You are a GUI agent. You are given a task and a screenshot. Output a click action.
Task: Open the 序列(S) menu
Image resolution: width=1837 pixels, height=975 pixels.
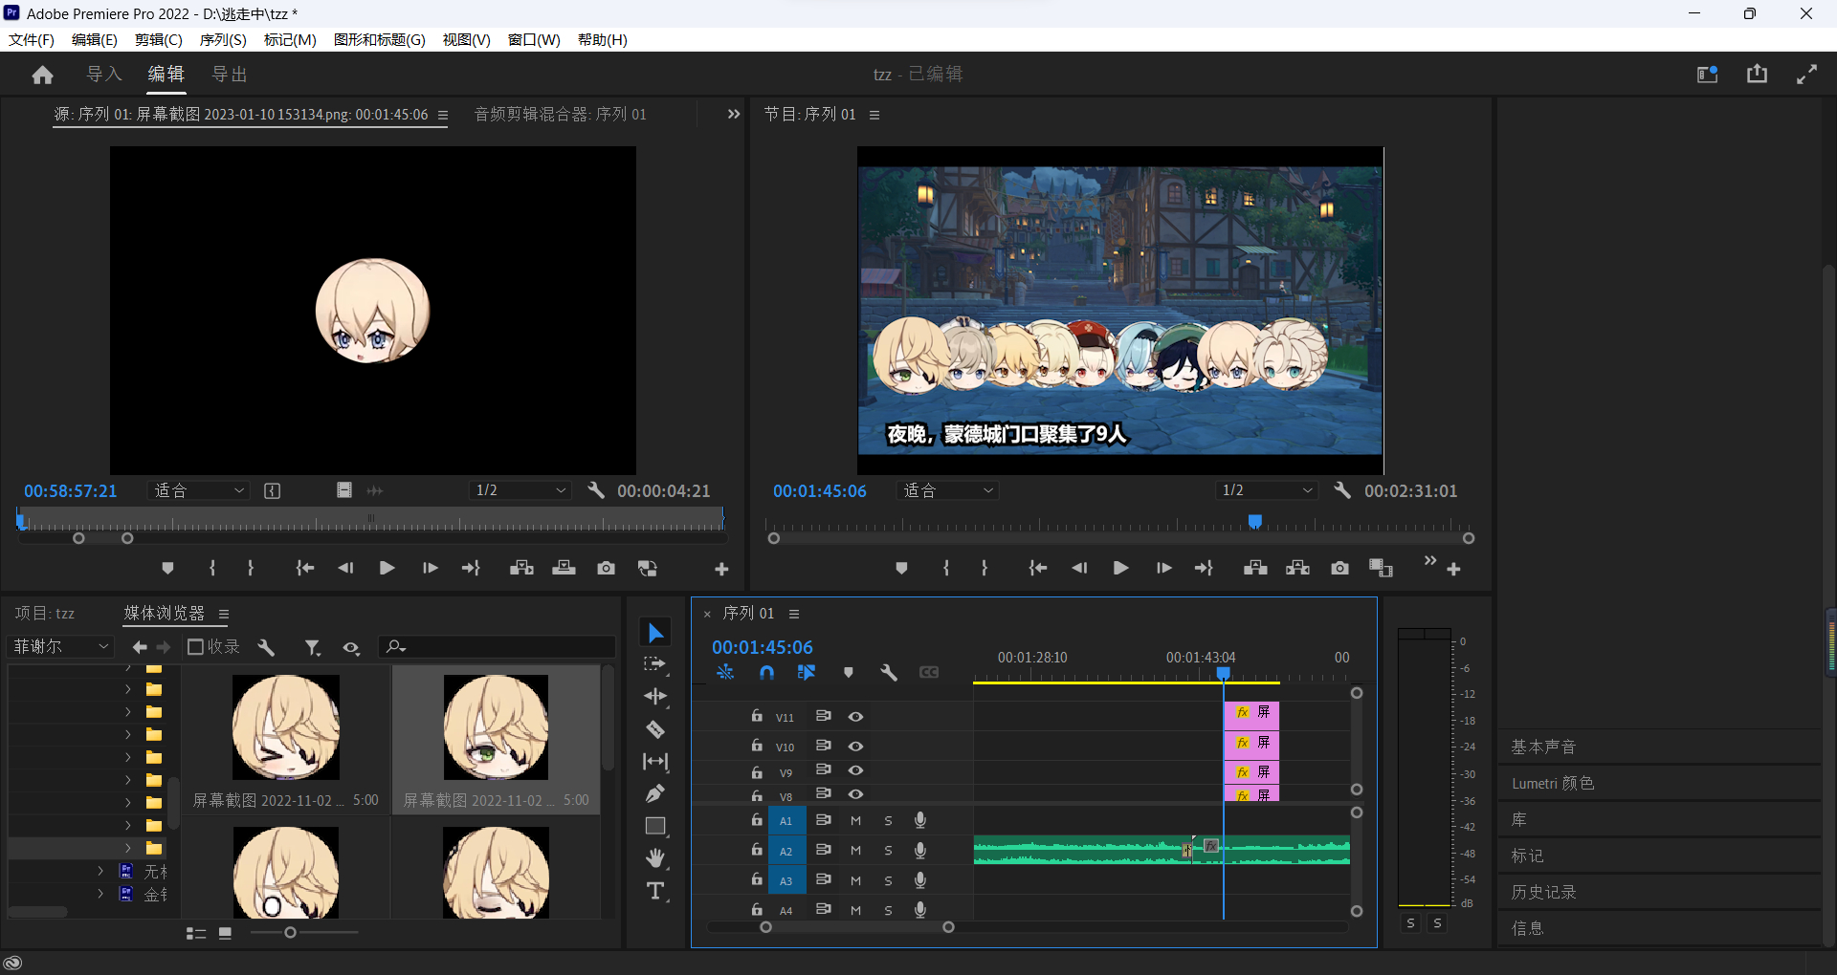click(223, 39)
